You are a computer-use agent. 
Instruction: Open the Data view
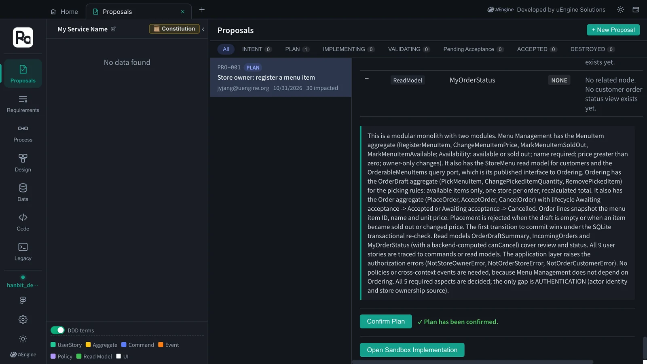23,192
